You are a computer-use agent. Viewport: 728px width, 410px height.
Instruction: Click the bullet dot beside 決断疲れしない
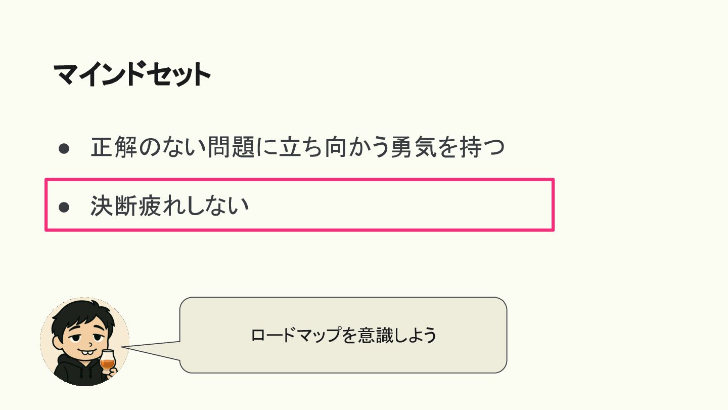tap(64, 207)
